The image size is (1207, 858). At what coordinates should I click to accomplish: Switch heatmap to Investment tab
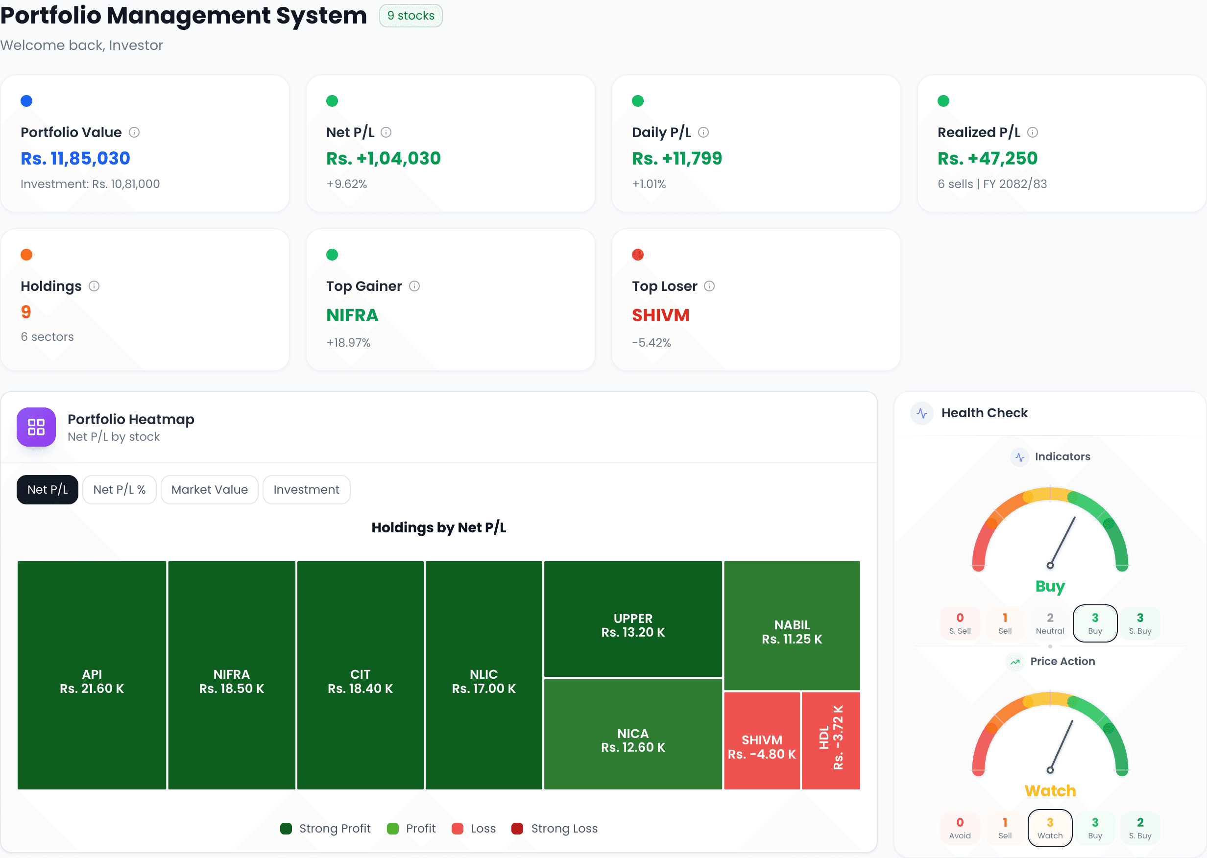tap(307, 490)
